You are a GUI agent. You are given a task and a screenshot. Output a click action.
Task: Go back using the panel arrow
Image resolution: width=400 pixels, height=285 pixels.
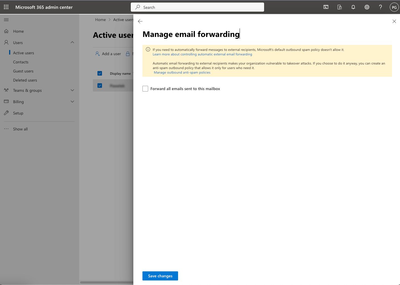click(140, 21)
